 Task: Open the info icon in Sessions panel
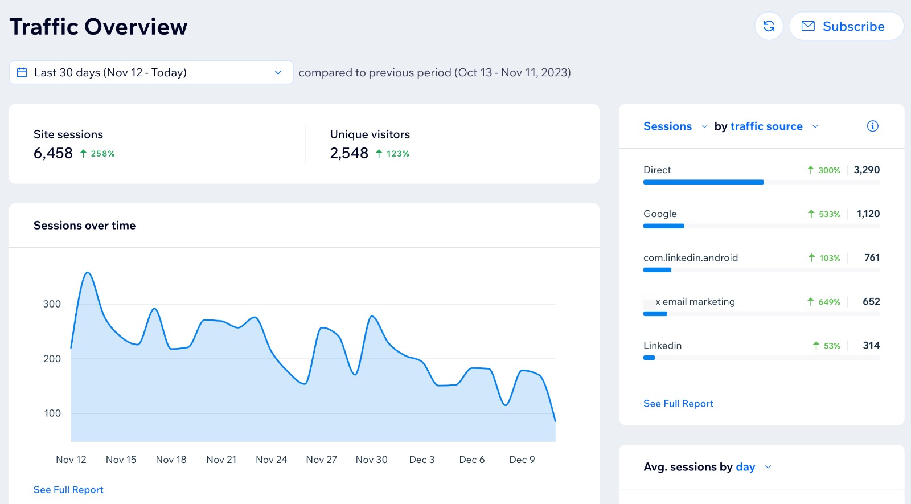pyautogui.click(x=872, y=126)
